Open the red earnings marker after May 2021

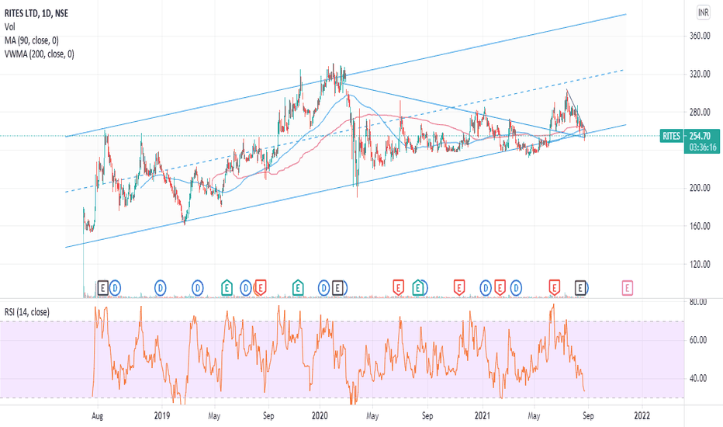click(554, 289)
